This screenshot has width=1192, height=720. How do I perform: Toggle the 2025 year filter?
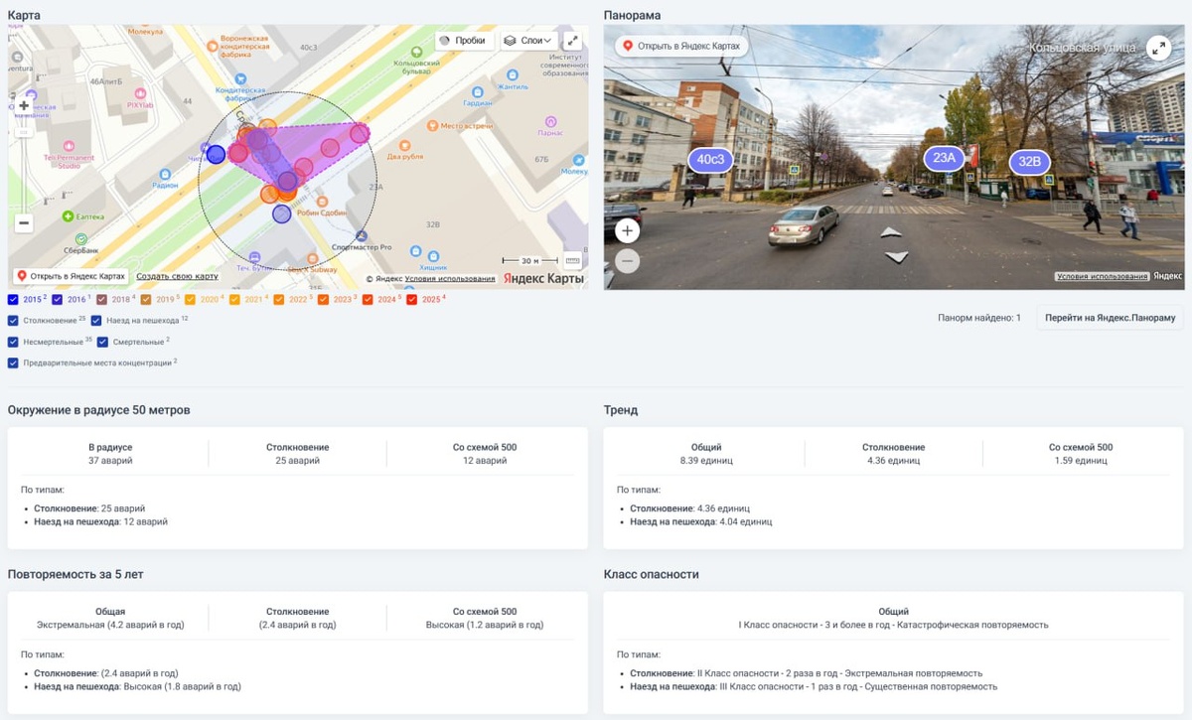coord(412,299)
